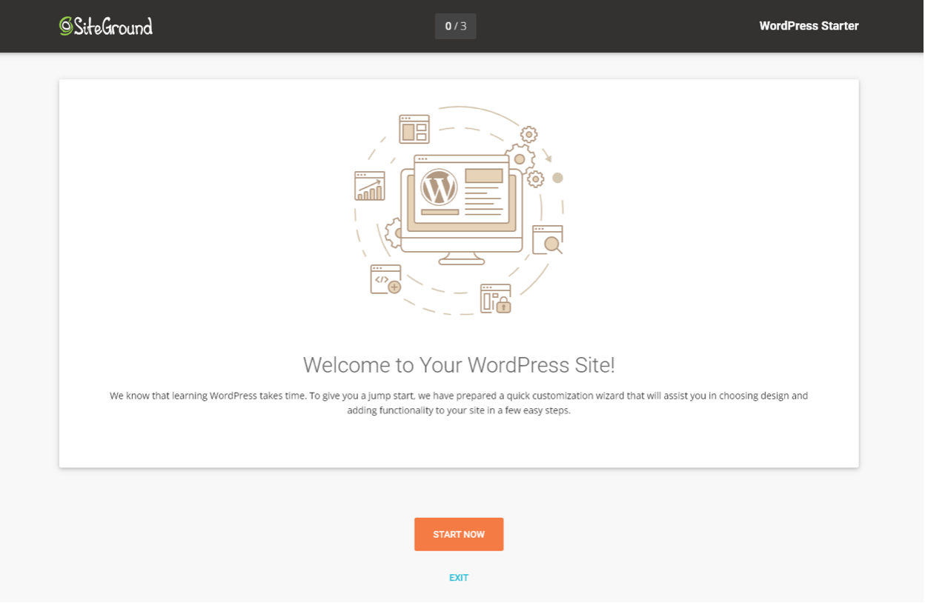Select the magnifying glass search window icon
Image resolution: width=925 pixels, height=603 pixels.
(x=548, y=239)
